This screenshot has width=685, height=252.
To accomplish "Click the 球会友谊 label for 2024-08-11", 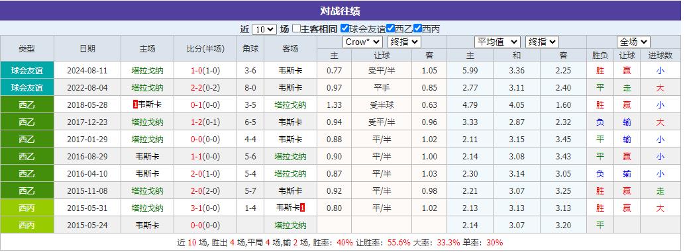I will tap(27, 70).
